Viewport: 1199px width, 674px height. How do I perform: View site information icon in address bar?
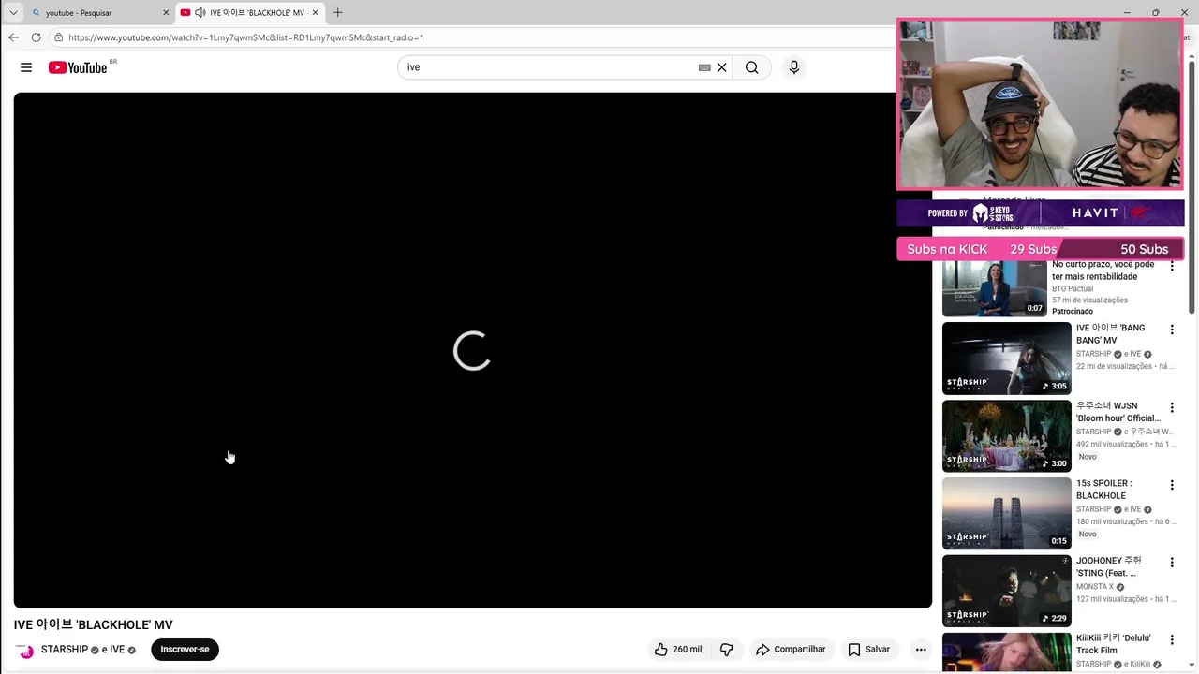point(58,37)
